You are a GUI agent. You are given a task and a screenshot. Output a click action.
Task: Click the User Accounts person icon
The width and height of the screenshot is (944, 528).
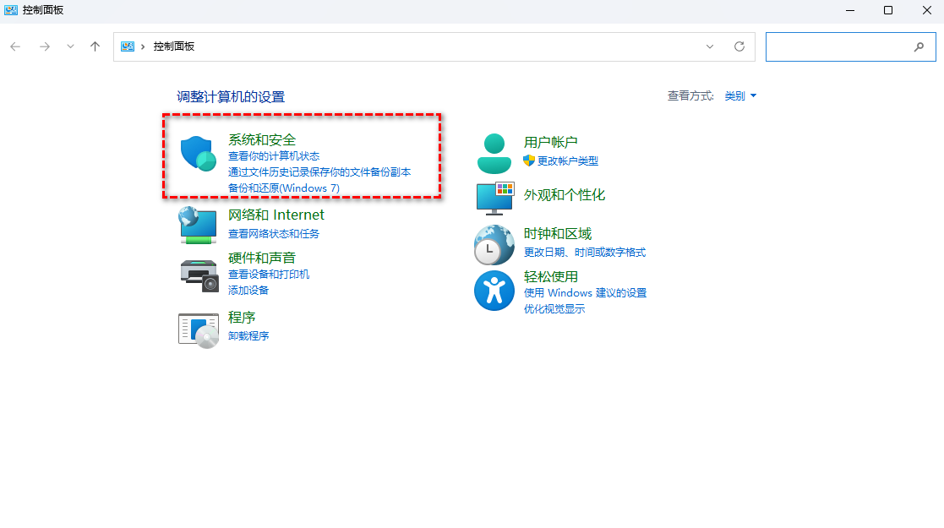click(x=494, y=153)
